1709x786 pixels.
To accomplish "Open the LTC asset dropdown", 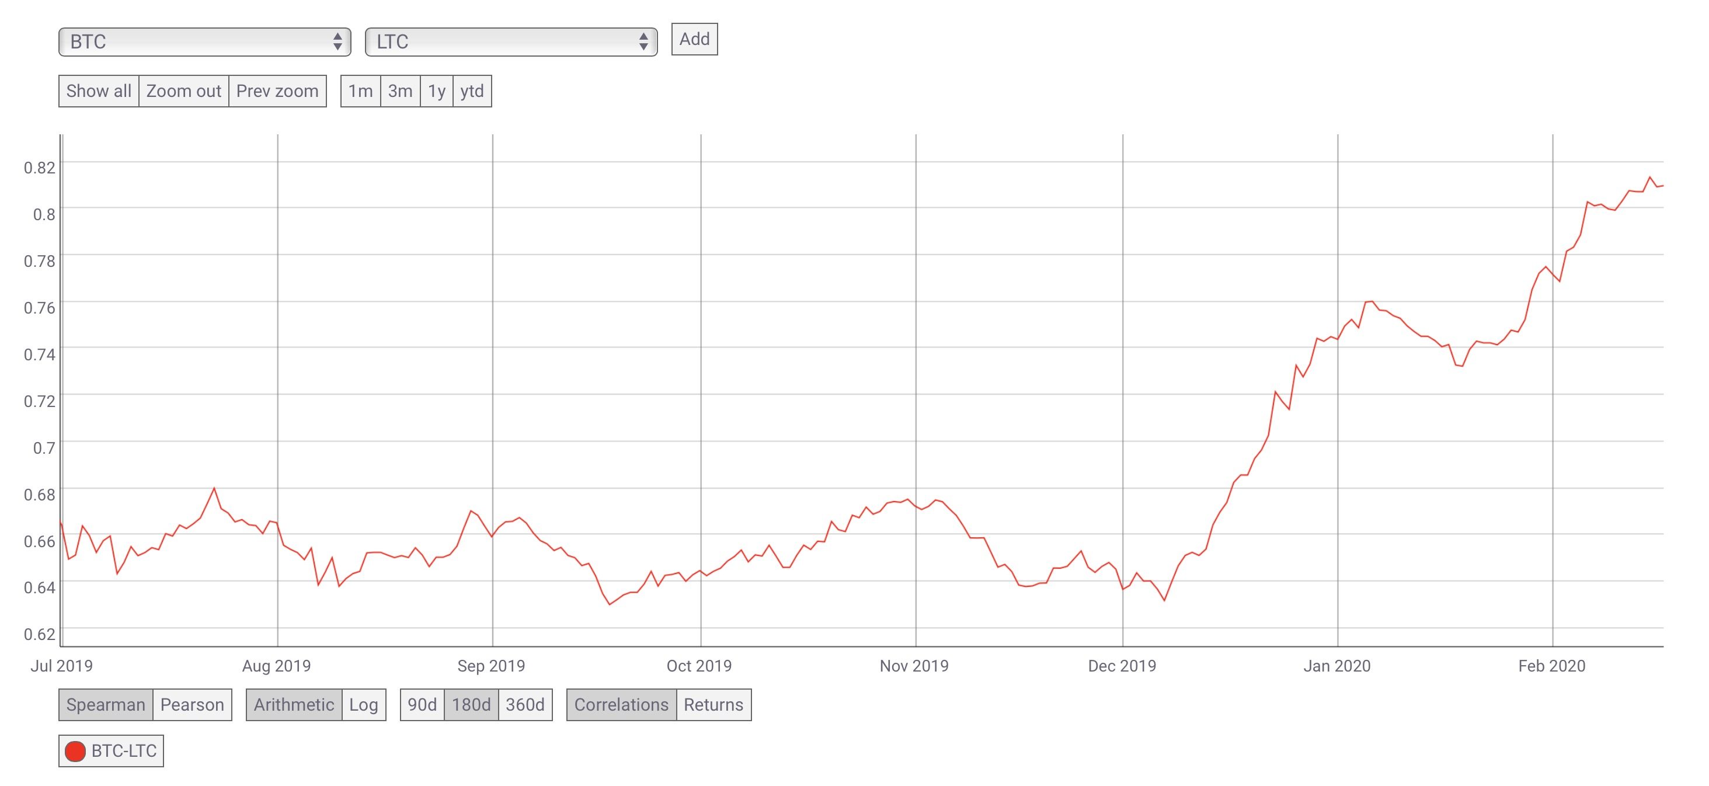I will pos(511,42).
